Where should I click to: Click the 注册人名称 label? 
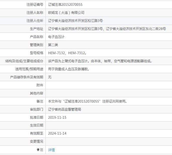[x=35, y=13]
